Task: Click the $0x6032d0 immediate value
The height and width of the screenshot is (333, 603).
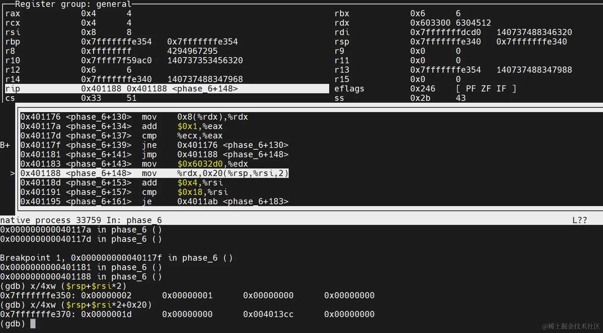Action: click(200, 164)
